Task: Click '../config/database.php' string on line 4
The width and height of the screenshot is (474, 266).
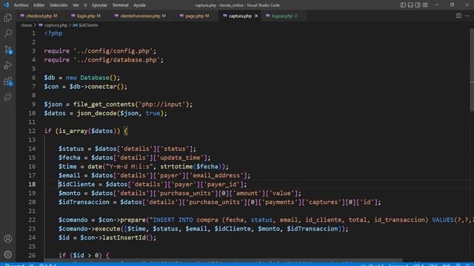Action: pos(117,60)
